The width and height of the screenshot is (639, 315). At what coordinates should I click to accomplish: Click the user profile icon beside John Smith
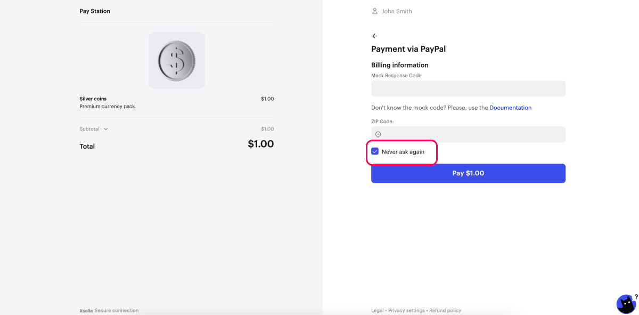(x=375, y=11)
